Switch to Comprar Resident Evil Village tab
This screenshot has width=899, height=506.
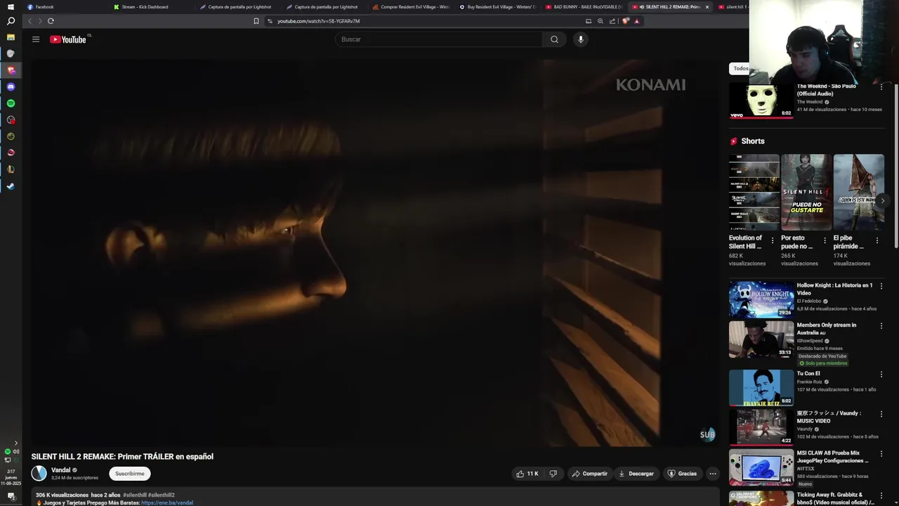coord(411,7)
